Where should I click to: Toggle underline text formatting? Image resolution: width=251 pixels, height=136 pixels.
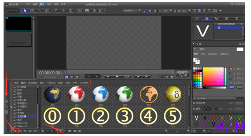(155, 11)
